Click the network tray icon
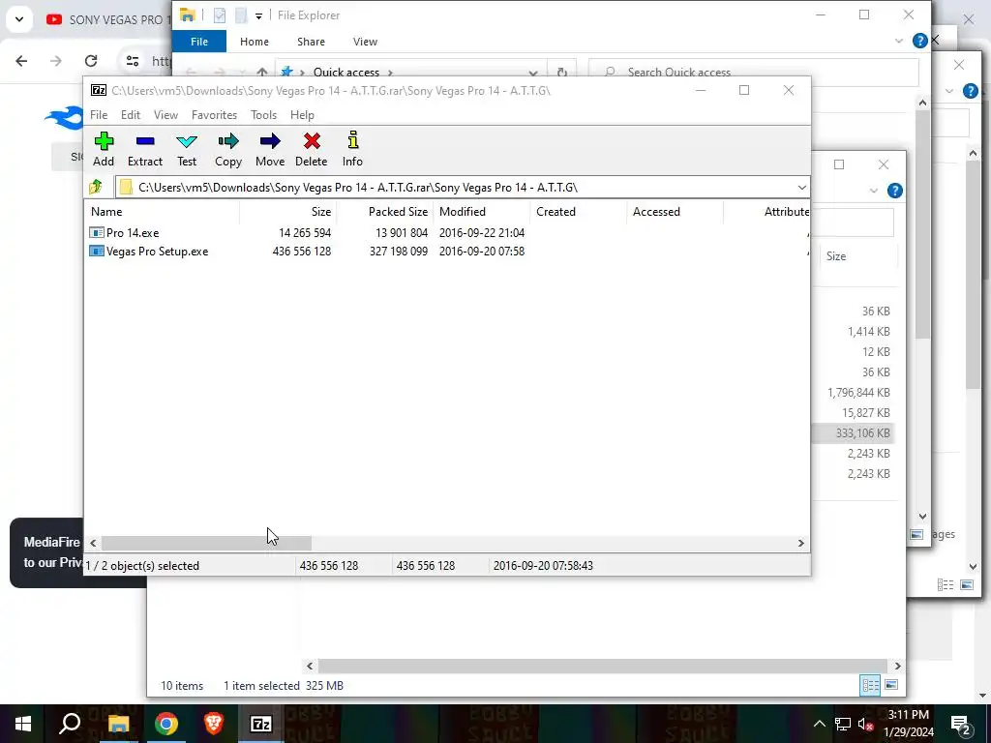Image resolution: width=991 pixels, height=743 pixels. coord(843,724)
